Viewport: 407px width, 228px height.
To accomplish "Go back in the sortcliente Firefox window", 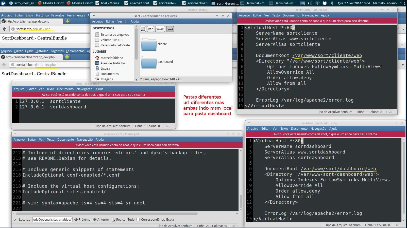I will pyautogui.click(x=4, y=29).
